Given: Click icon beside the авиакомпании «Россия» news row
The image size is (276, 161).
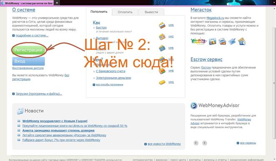Looking at the screenshot, I should [19, 135].
